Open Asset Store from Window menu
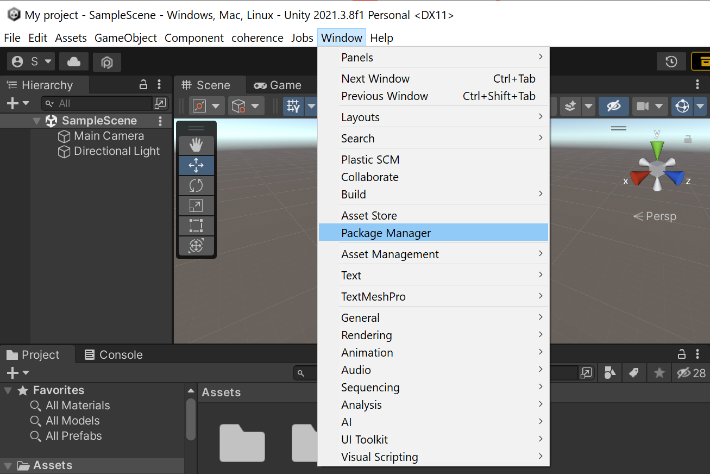Image resolution: width=710 pixels, height=474 pixels. (x=433, y=215)
